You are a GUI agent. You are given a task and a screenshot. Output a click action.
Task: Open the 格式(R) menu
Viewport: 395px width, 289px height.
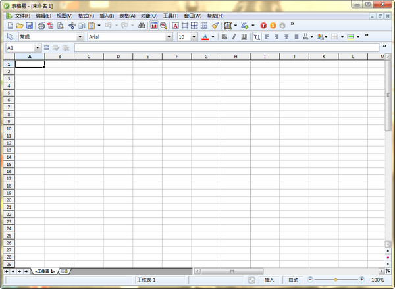tap(86, 15)
